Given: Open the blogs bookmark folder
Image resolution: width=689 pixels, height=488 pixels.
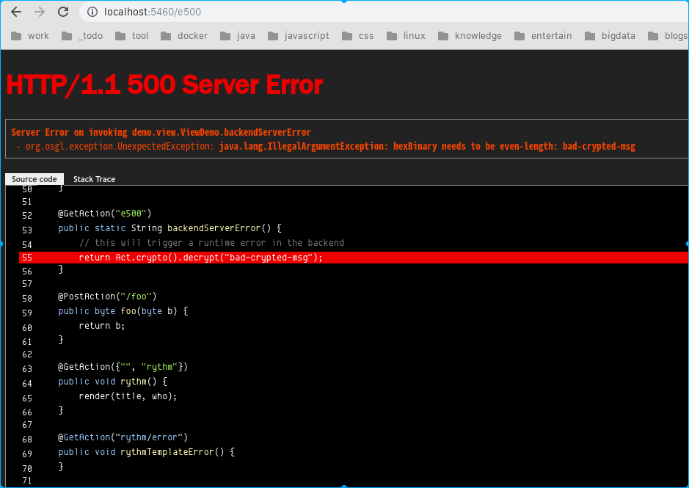Looking at the screenshot, I should [668, 35].
